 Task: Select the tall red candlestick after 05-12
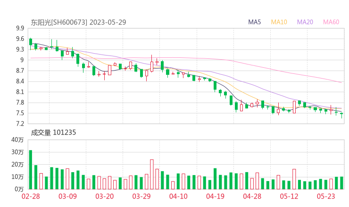click(294, 107)
